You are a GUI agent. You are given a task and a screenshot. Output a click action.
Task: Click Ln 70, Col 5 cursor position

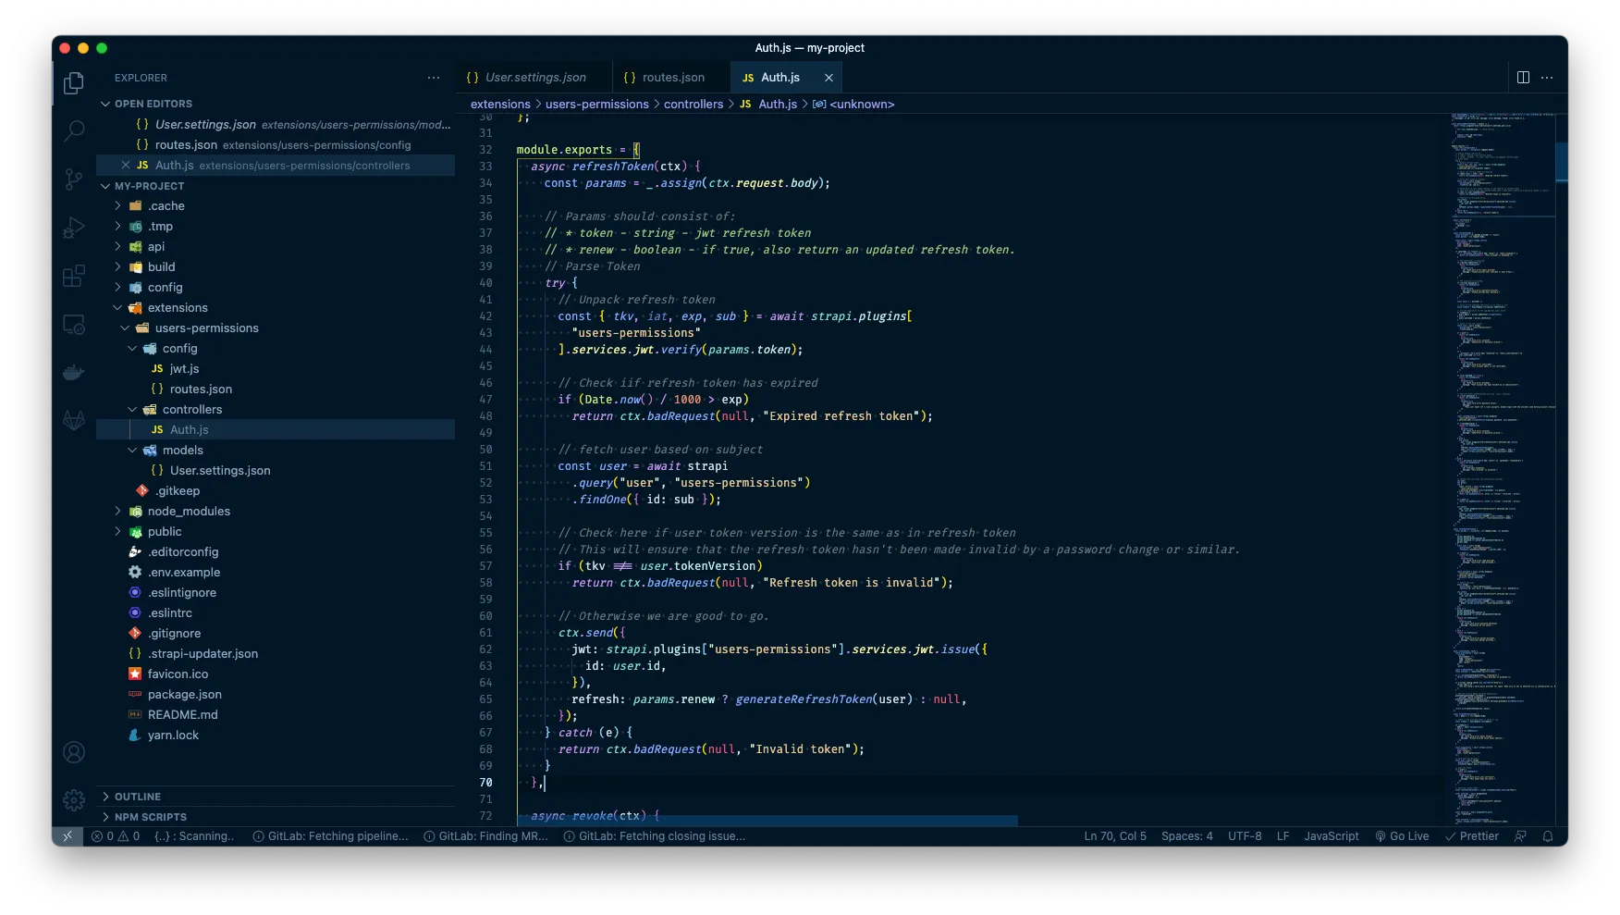1115,836
